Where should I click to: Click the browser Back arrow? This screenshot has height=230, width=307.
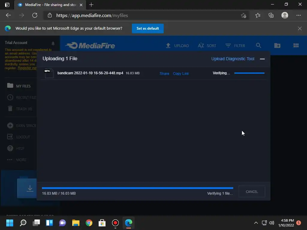[x=8, y=15]
